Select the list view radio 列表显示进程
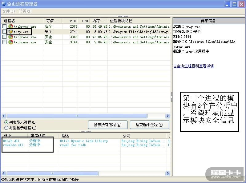Image resolution: width=246 pixels, height=183 pixels. tap(6, 122)
